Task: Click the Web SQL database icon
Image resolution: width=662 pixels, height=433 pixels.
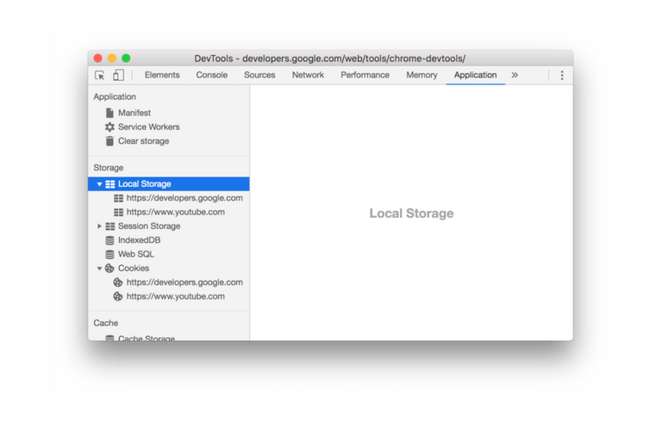Action: click(109, 254)
